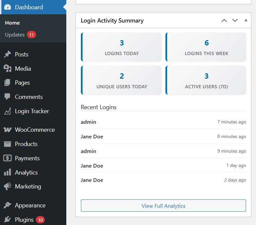The image size is (256, 225).
Task: Move Login Activity Summary widget up
Action: point(224,21)
